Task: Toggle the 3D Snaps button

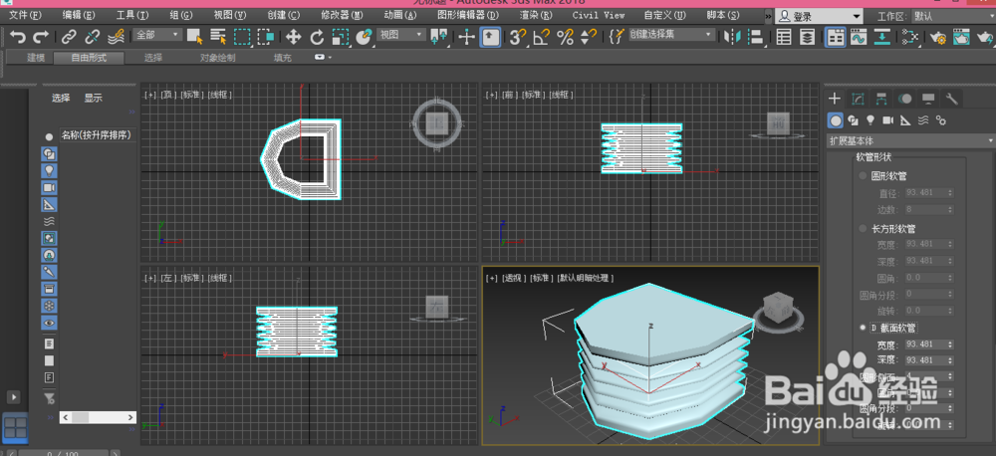Action: [518, 37]
